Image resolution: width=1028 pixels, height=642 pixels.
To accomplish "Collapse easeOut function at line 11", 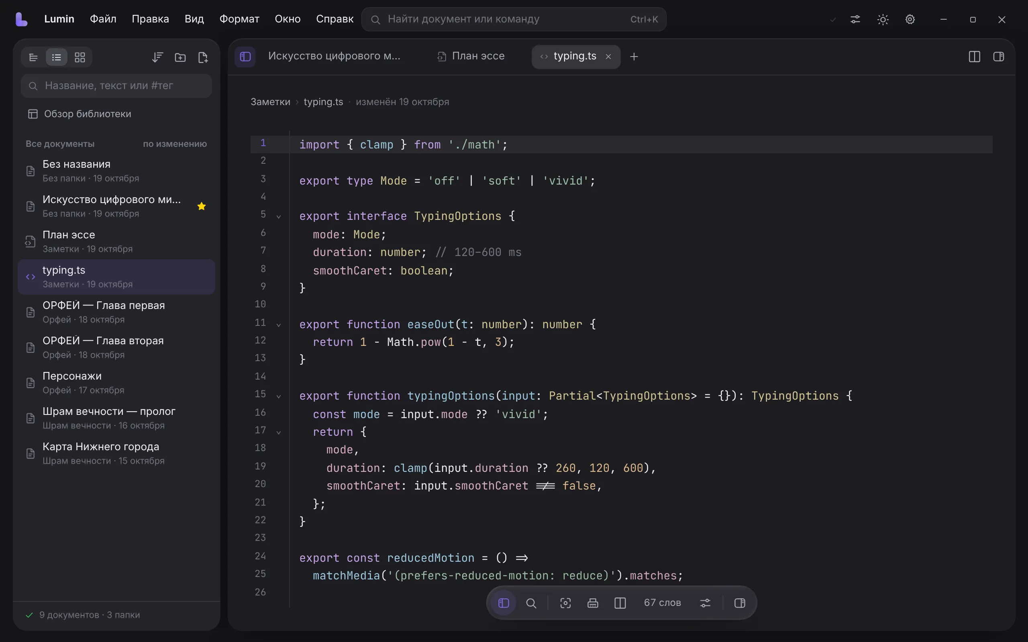I will (x=279, y=325).
